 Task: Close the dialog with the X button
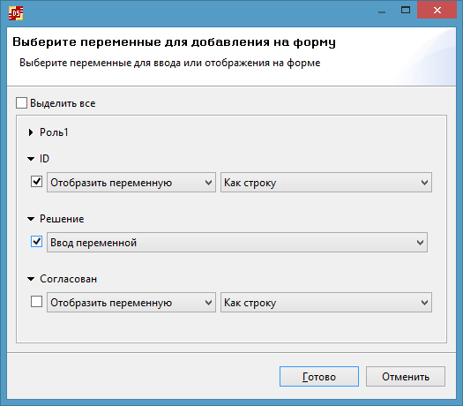[437, 10]
